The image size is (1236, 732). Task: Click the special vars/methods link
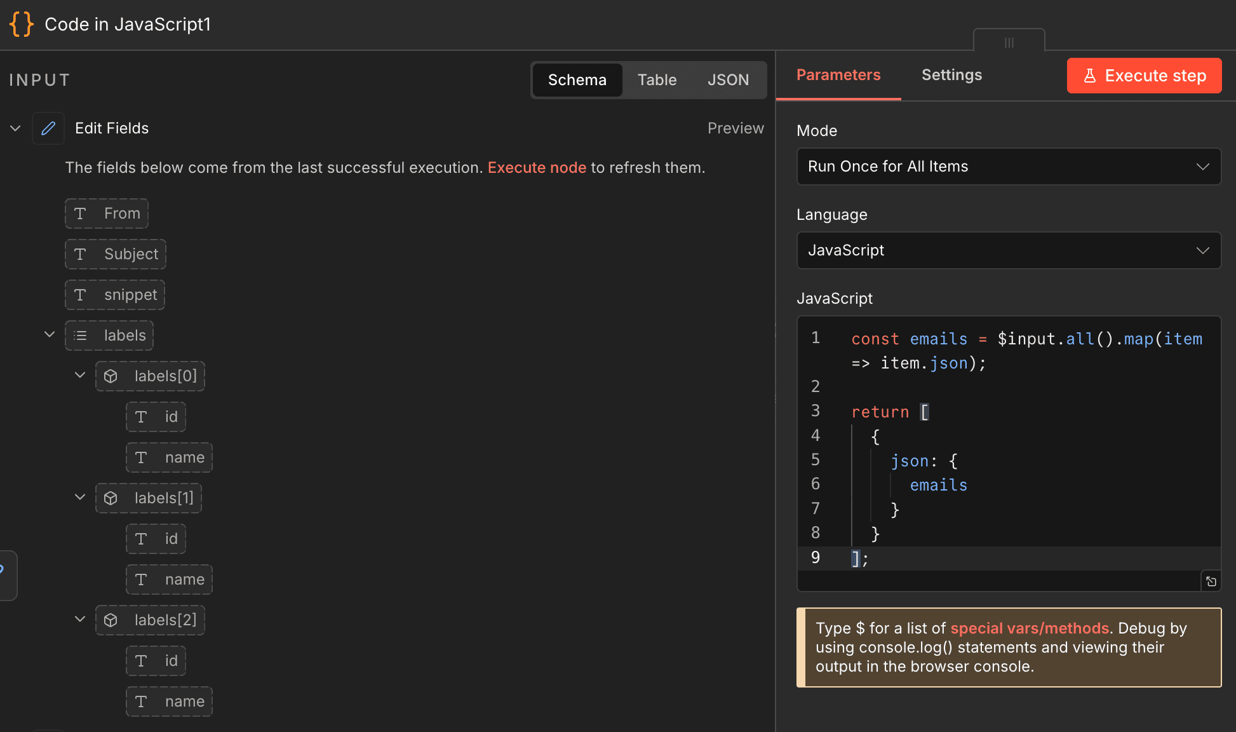pos(1028,628)
